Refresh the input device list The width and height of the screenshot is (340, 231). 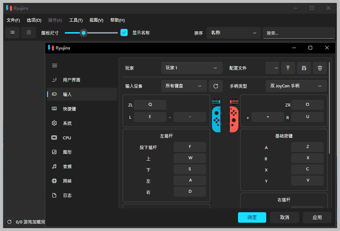(x=216, y=86)
